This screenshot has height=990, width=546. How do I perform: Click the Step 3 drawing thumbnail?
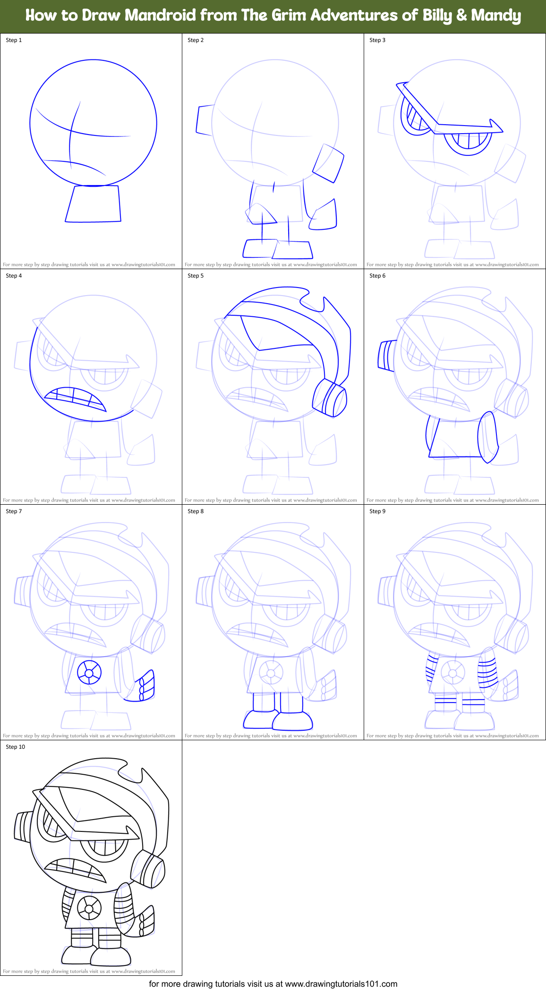pyautogui.click(x=455, y=151)
